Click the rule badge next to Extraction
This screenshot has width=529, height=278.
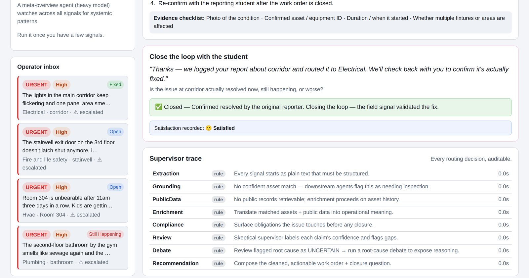point(218,174)
